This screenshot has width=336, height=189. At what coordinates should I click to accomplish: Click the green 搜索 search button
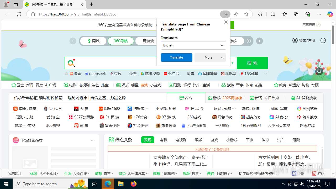point(252,63)
